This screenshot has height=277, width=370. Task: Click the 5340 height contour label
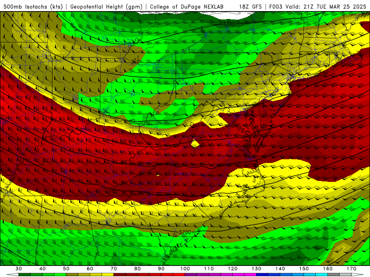pyautogui.click(x=229, y=24)
